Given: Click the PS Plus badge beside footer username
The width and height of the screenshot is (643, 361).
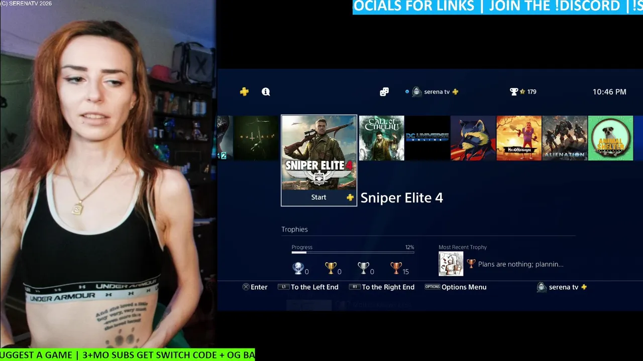Looking at the screenshot, I should (x=584, y=287).
